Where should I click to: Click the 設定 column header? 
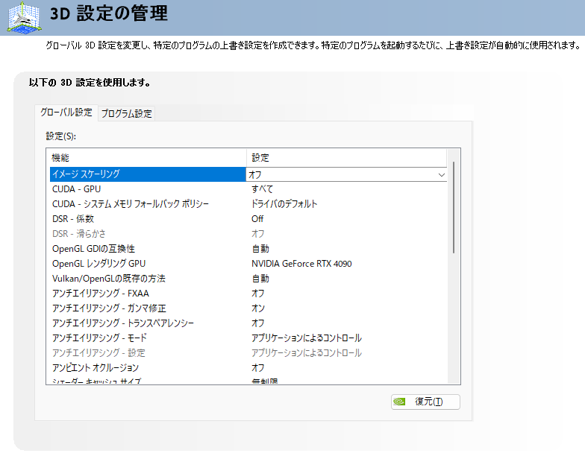[346, 158]
